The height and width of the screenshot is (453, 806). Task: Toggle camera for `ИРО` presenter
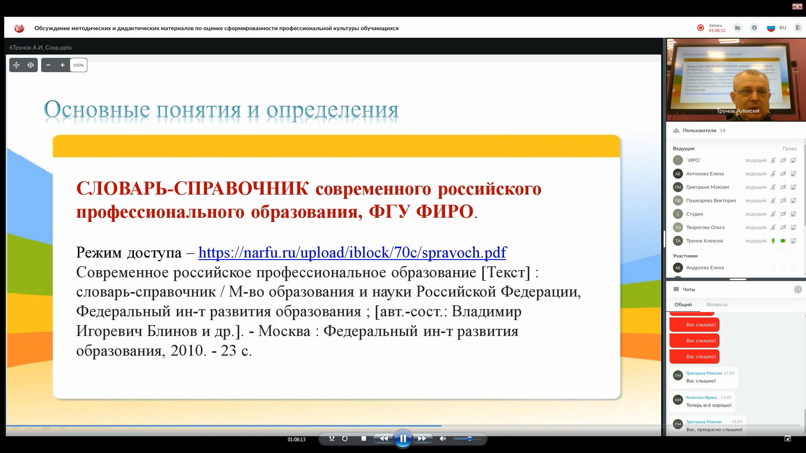(x=783, y=160)
